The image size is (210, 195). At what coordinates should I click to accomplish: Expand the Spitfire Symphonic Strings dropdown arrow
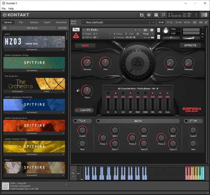tap(63, 70)
